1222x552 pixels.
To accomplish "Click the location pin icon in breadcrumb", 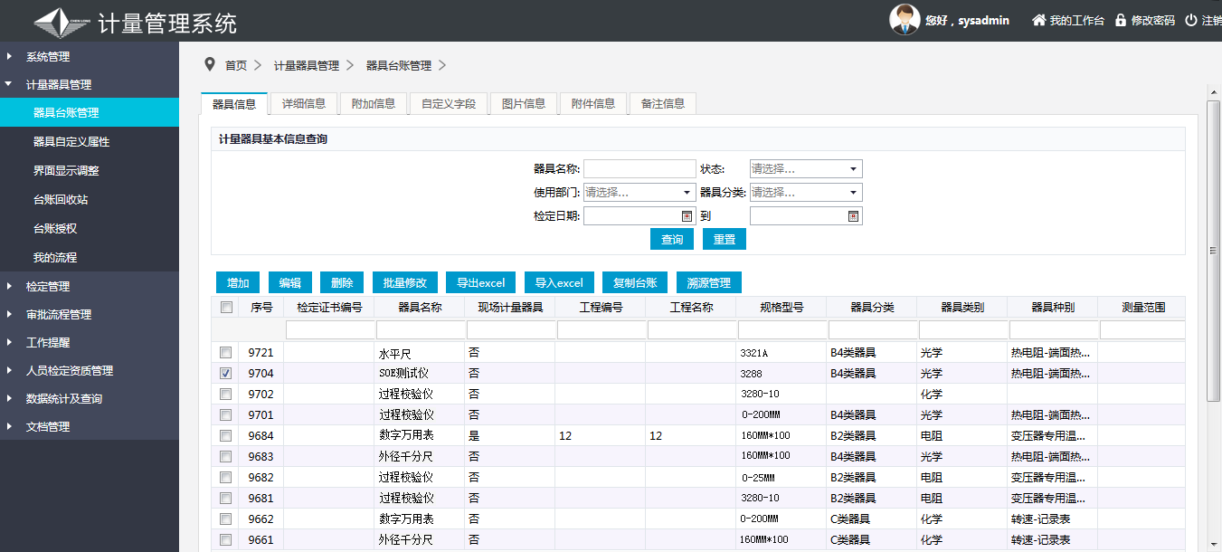I will [x=210, y=64].
